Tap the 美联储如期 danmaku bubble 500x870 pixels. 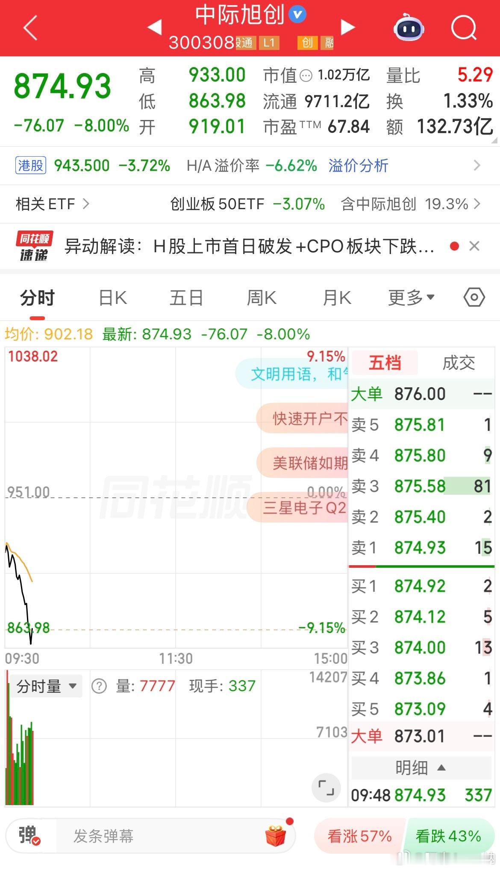(302, 463)
